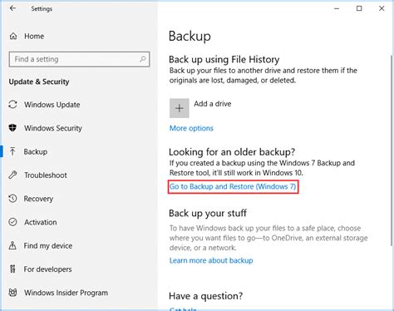The height and width of the screenshot is (311, 394).
Task: Click the Windows Insider Program icon
Action: (x=12, y=293)
